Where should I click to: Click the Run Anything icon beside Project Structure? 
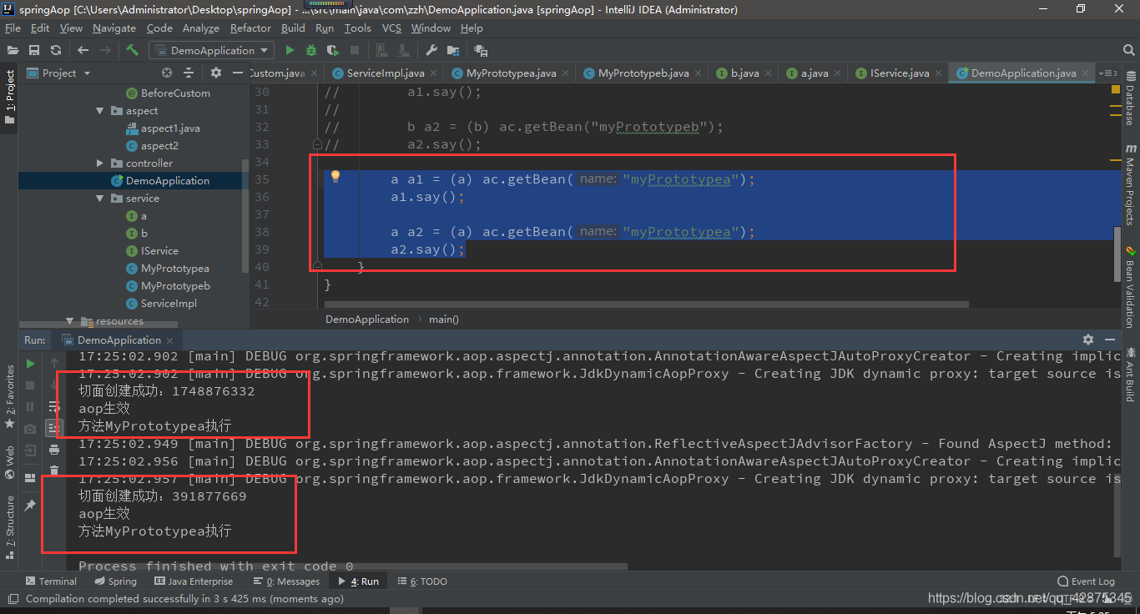pyautogui.click(x=481, y=50)
